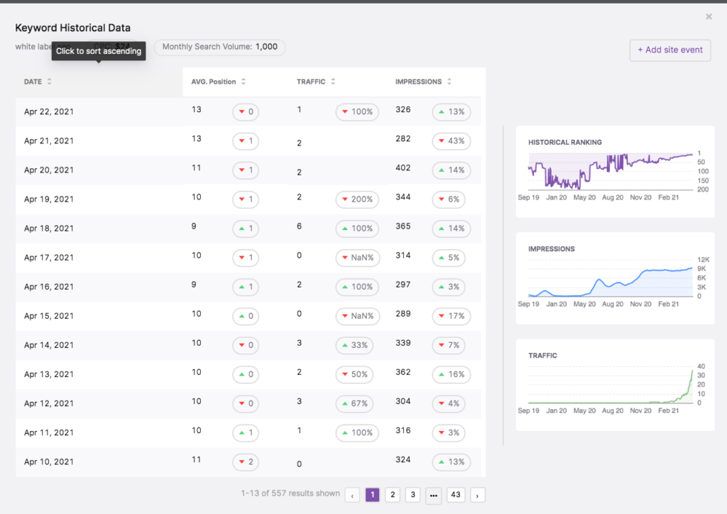The width and height of the screenshot is (727, 514).
Task: Open the ellipsis page selector
Action: point(434,495)
